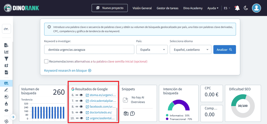This screenshot has height=124, width=267.
Task: Click info icon in the blue notice
Action: [x=49, y=27]
